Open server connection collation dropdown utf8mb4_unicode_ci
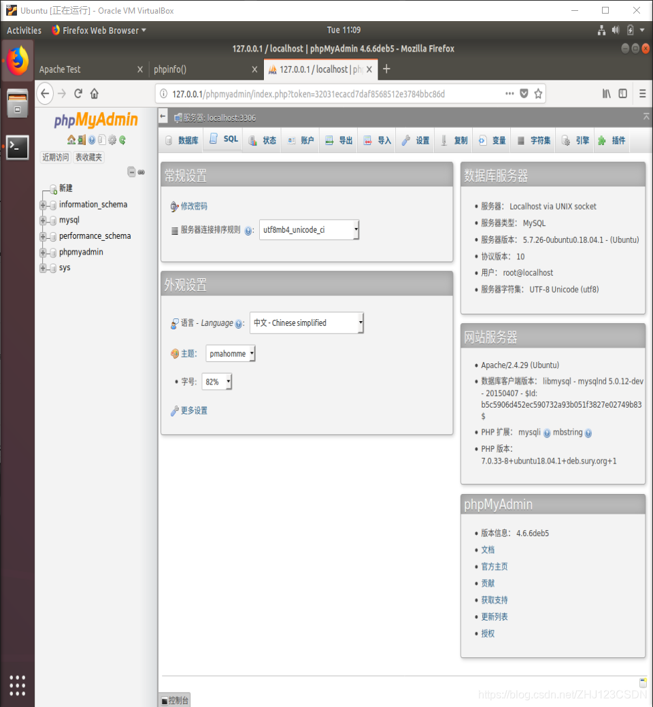Image resolution: width=653 pixels, height=707 pixels. coord(309,229)
